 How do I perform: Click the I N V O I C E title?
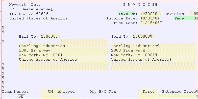[139, 5]
